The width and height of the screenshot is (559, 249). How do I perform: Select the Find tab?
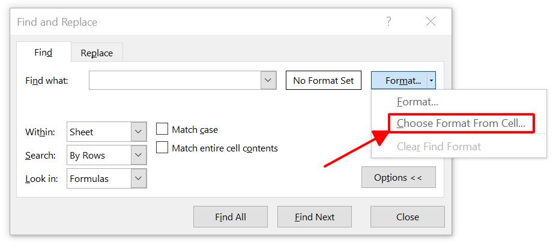43,52
